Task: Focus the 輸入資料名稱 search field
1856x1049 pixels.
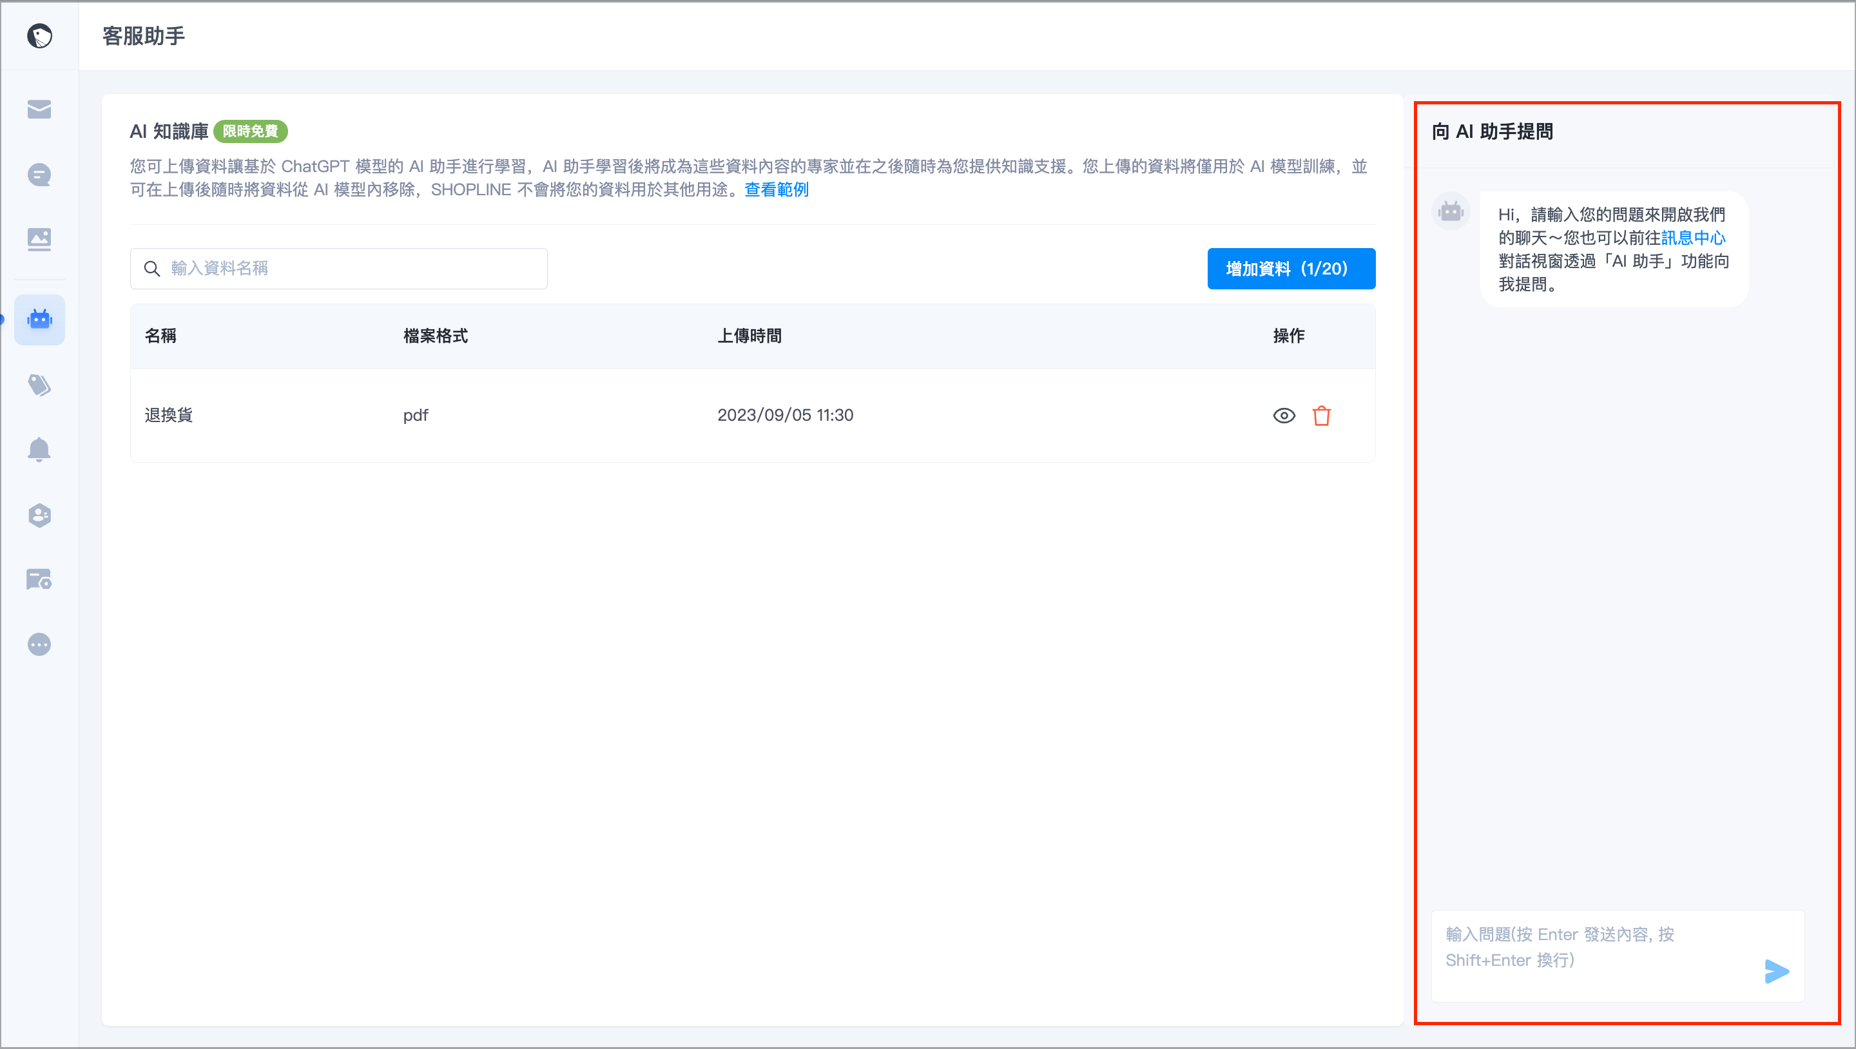Action: pyautogui.click(x=338, y=269)
